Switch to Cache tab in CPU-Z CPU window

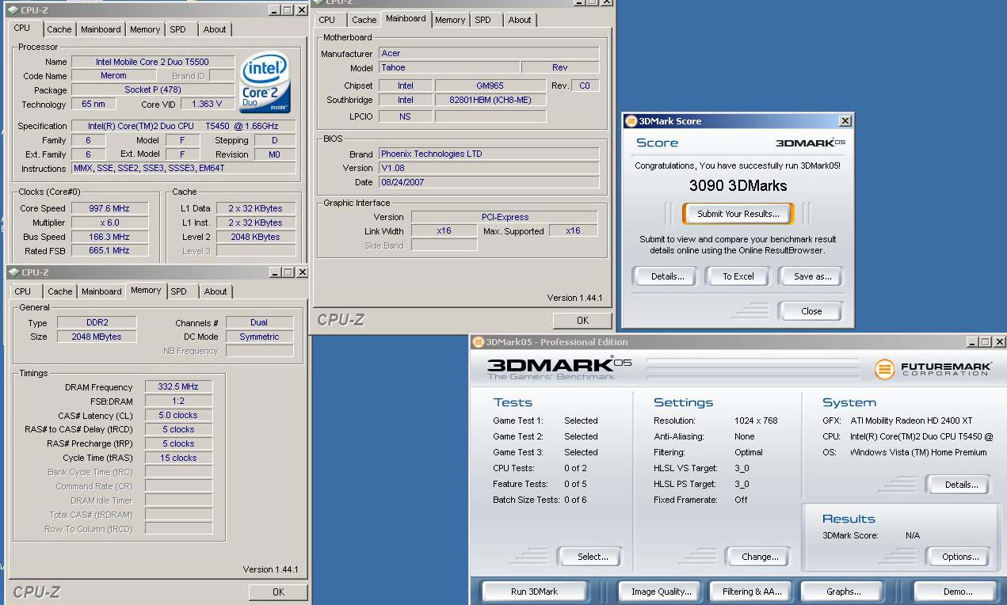[59, 29]
